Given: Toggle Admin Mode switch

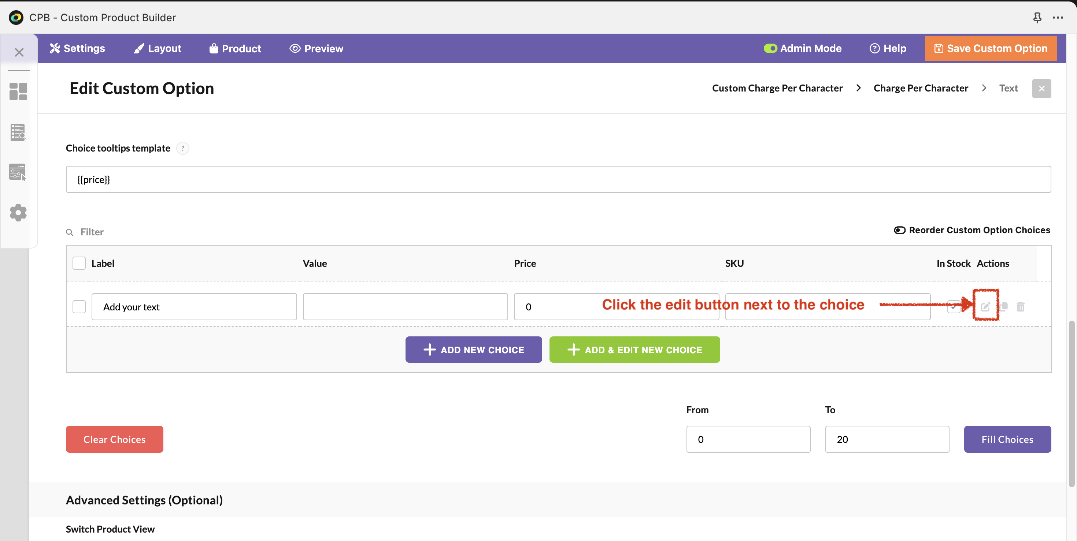Looking at the screenshot, I should tap(770, 48).
